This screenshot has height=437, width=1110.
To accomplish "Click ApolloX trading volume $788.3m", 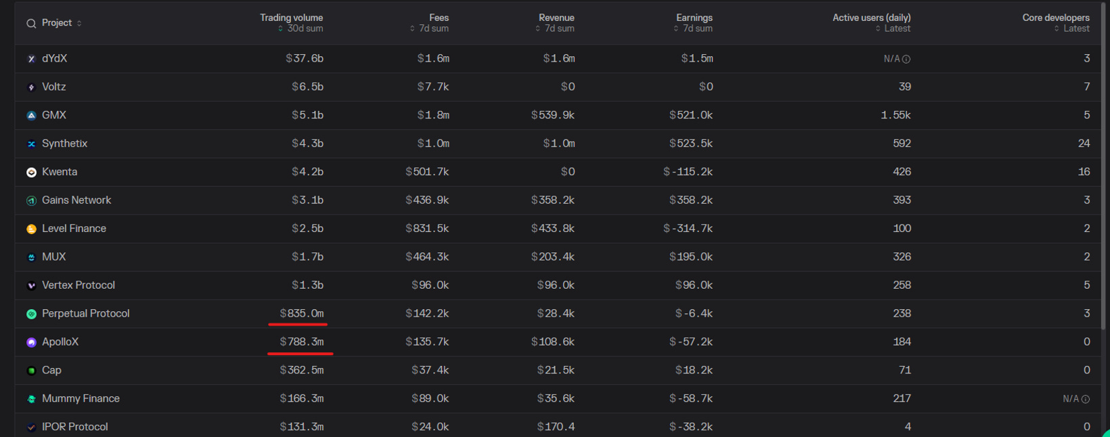I will click(x=302, y=343).
